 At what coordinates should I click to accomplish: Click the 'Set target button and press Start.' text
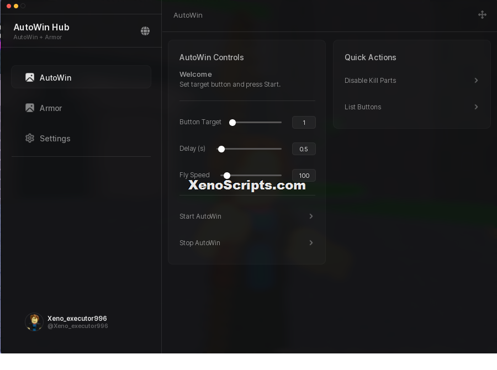click(230, 84)
